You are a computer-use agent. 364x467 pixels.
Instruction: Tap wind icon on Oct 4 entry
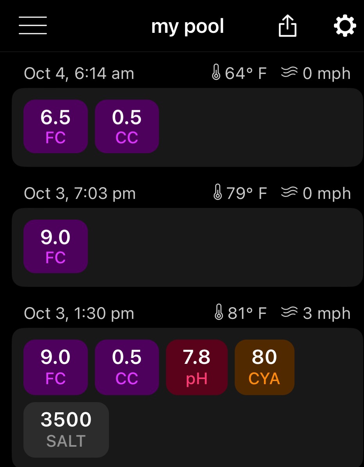coord(289,72)
